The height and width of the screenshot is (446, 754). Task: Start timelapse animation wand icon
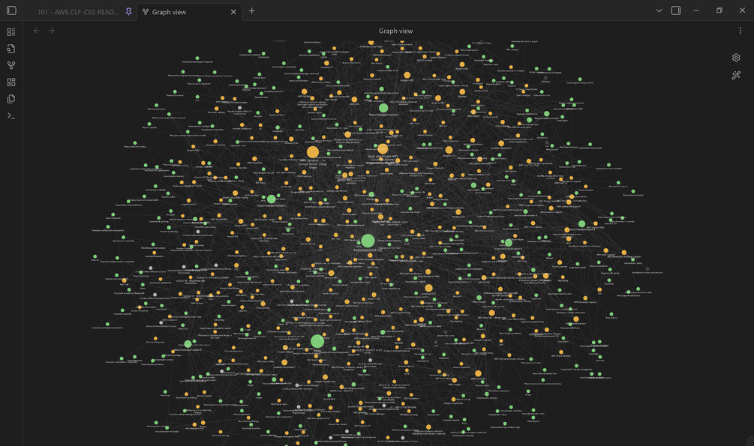[x=736, y=76]
